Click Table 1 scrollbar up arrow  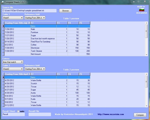tap(146, 23)
